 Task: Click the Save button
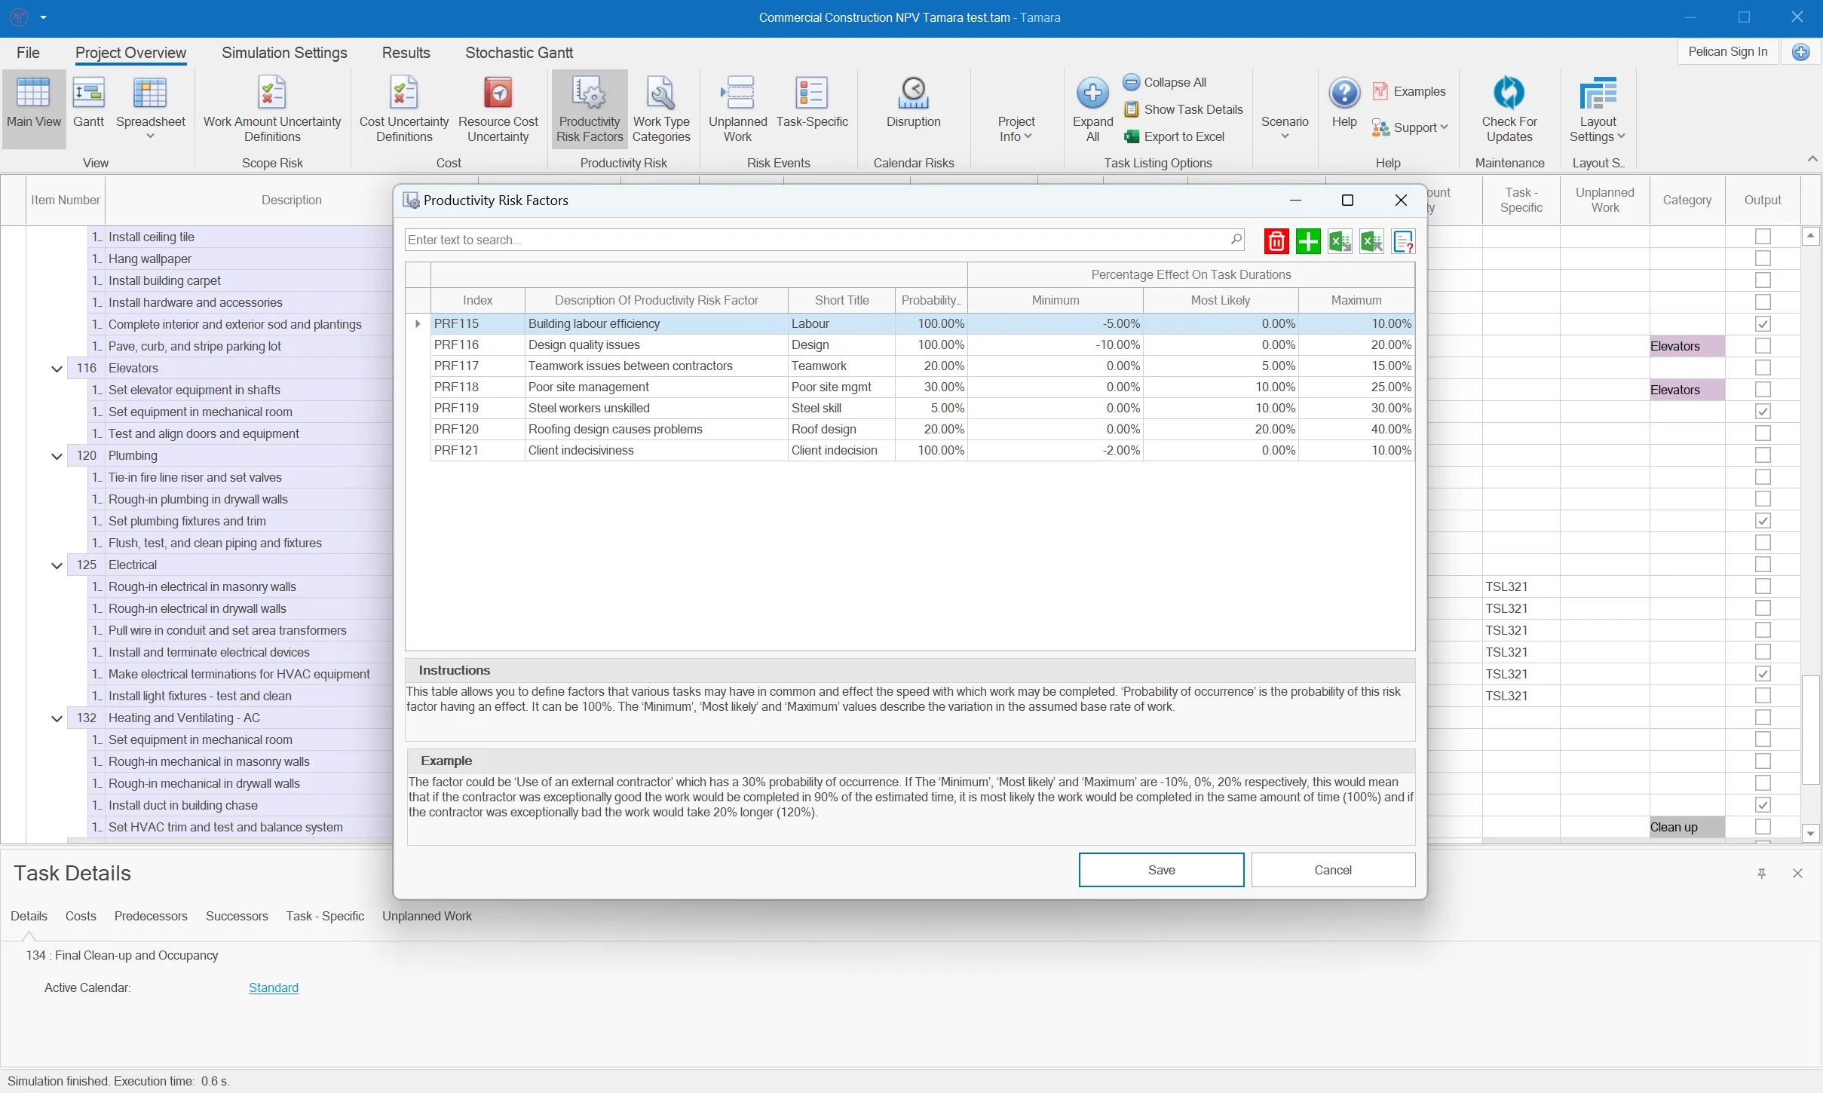[1160, 870]
